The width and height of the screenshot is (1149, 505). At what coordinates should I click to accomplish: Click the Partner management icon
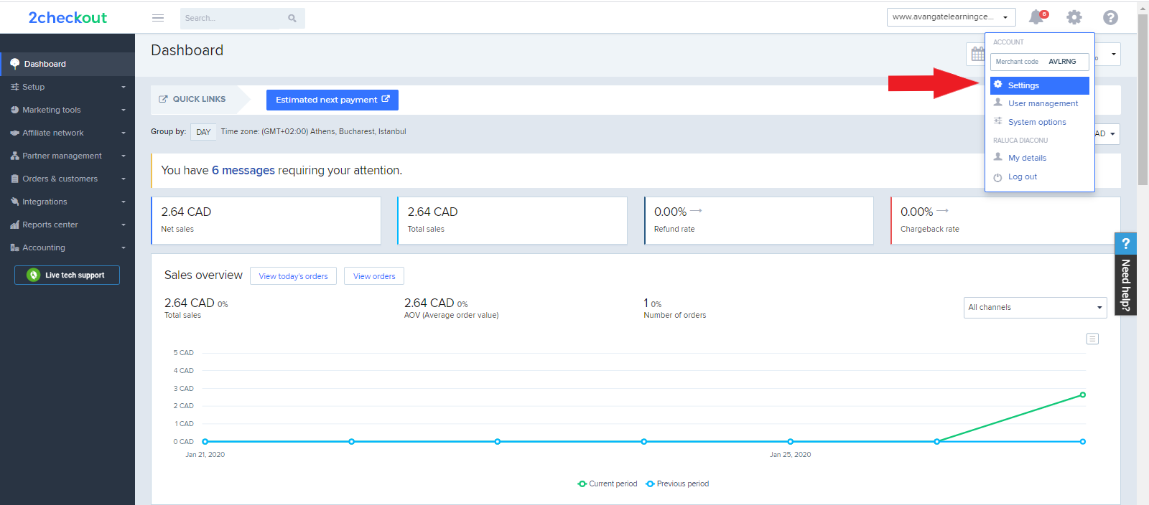pos(14,156)
